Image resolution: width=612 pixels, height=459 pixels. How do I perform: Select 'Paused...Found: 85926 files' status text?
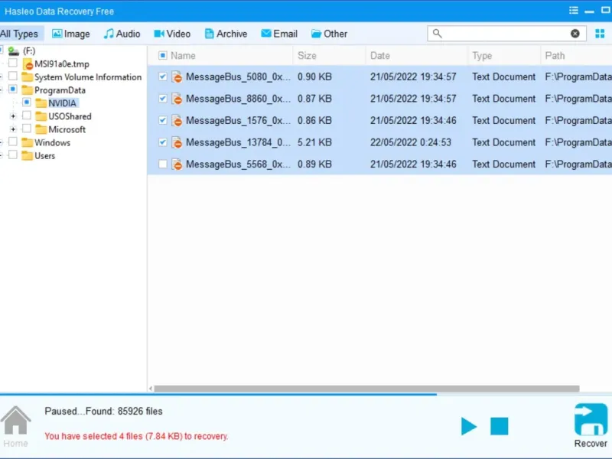(103, 412)
